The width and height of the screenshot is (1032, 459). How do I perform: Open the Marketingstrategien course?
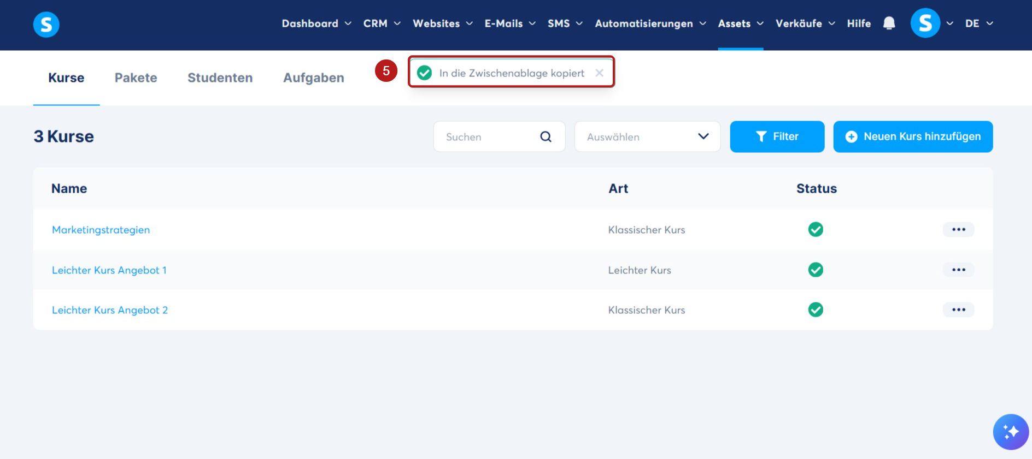[101, 230]
